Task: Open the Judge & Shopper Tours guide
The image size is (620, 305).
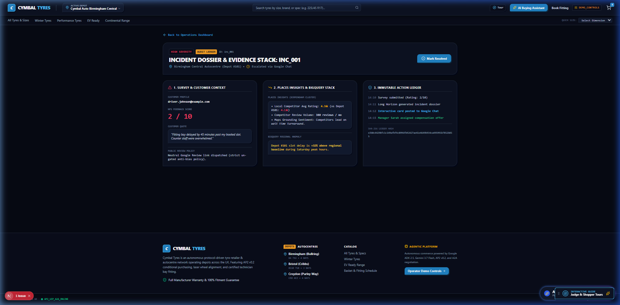Action: coord(584,293)
